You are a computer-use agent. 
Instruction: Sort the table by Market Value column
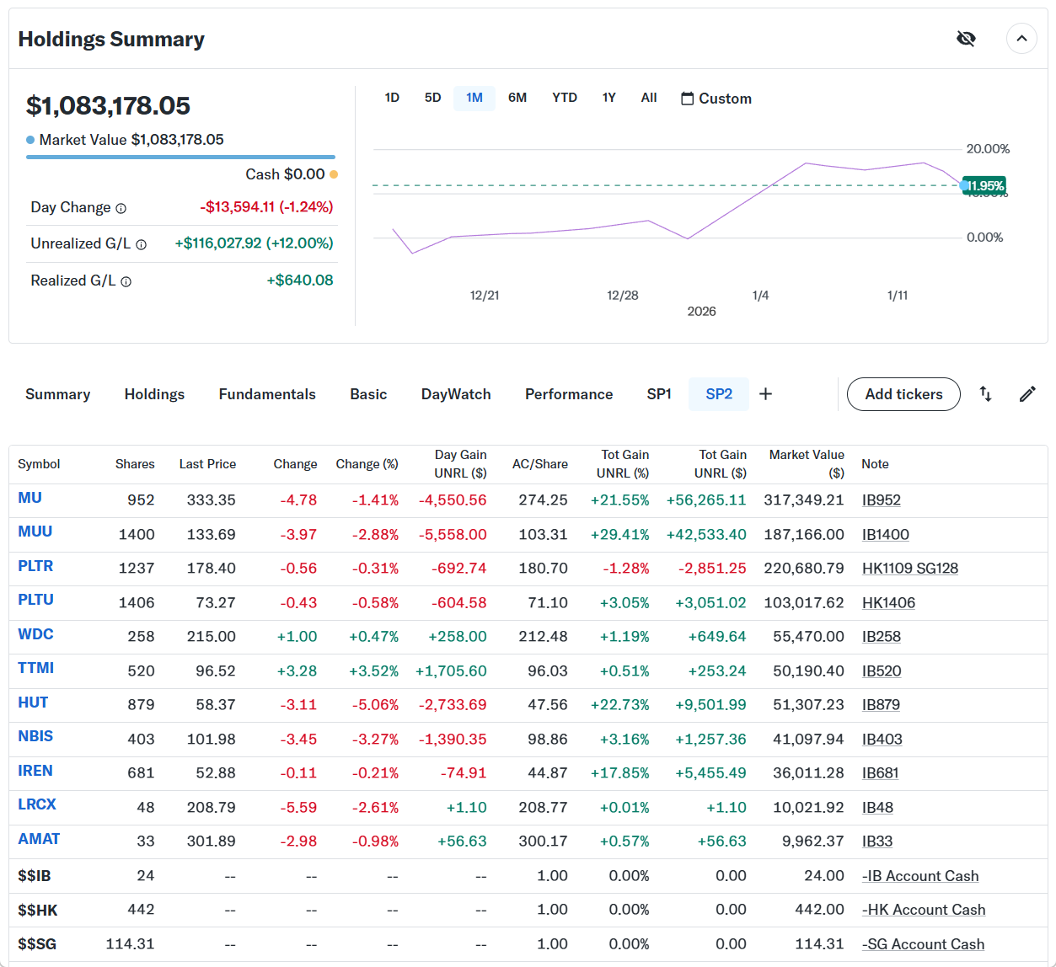[x=806, y=463]
